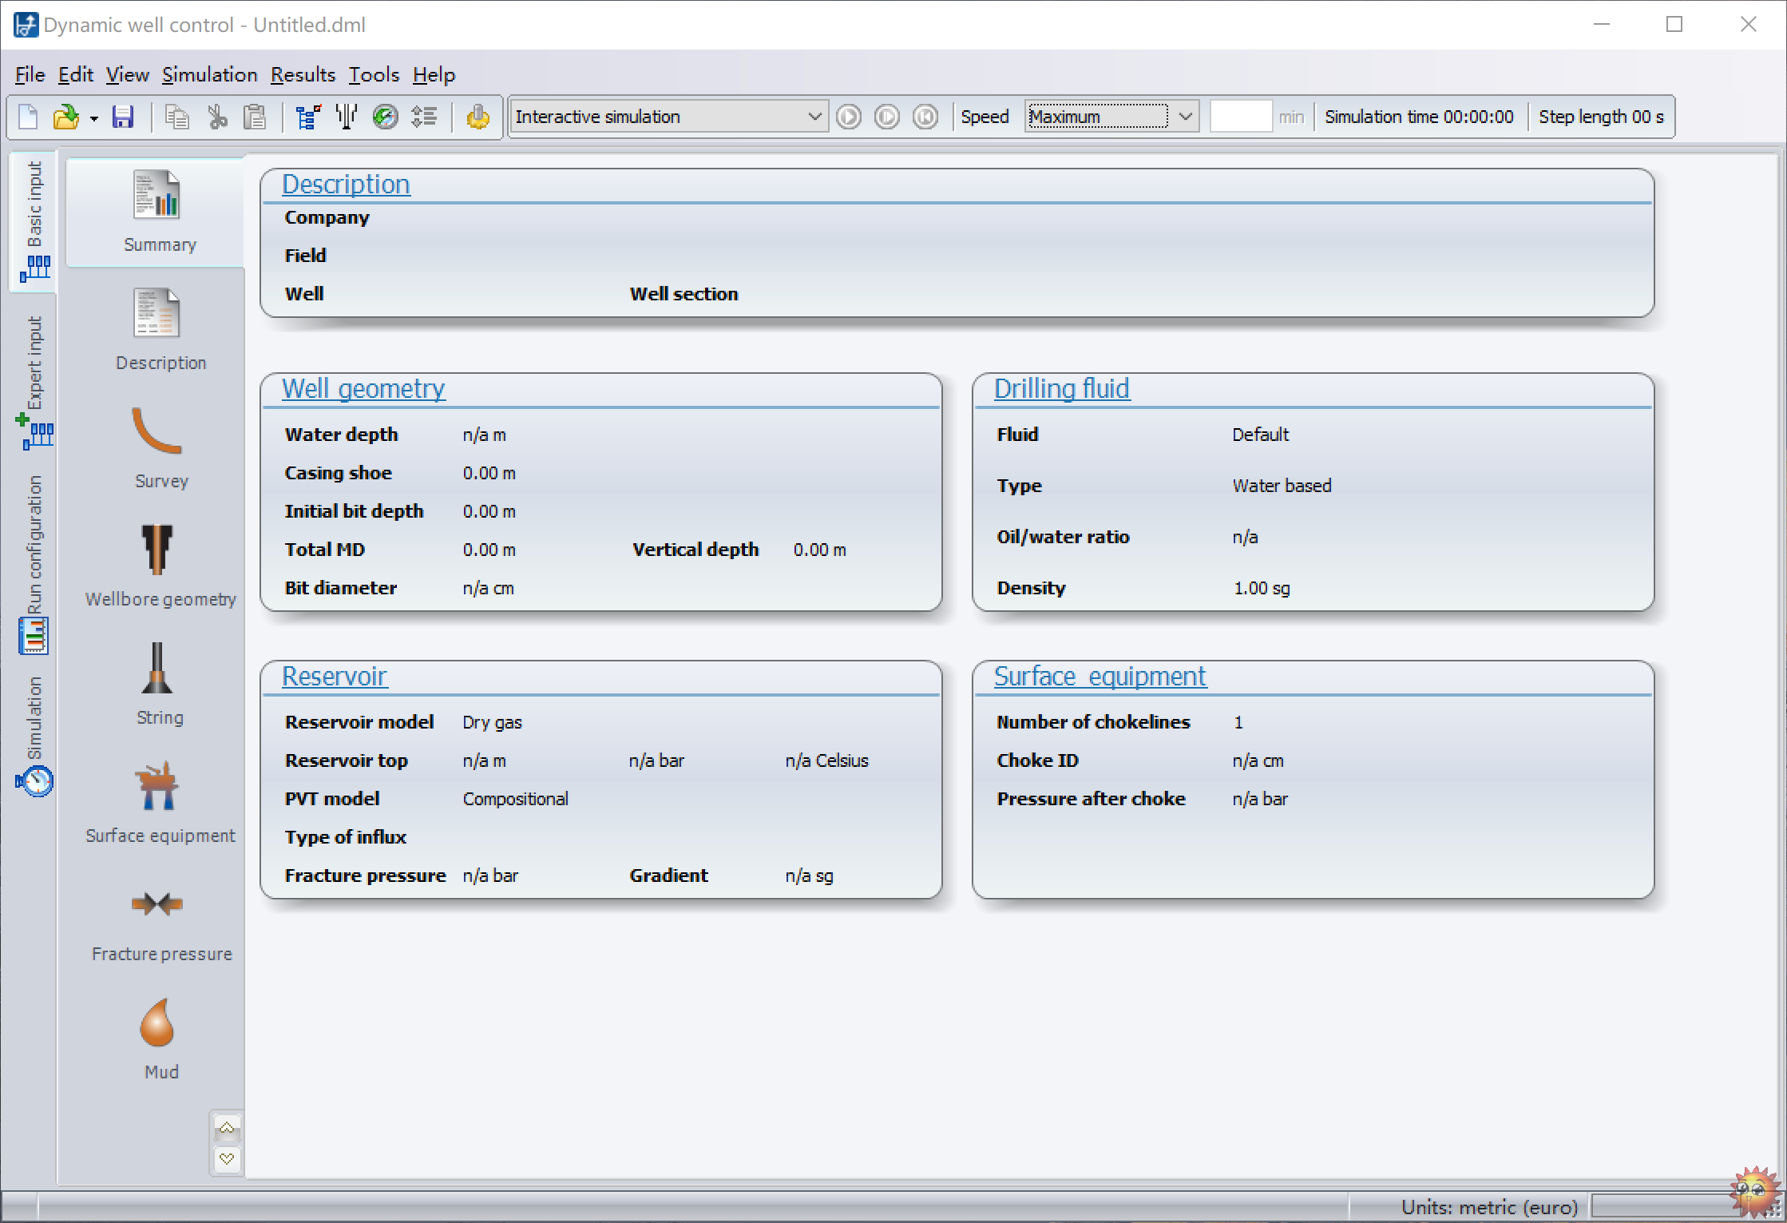Switch to Basic input vertical tab
The width and height of the screenshot is (1787, 1223).
coord(34,221)
